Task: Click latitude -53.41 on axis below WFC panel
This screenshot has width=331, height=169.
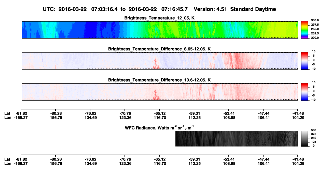Action: click(229, 159)
